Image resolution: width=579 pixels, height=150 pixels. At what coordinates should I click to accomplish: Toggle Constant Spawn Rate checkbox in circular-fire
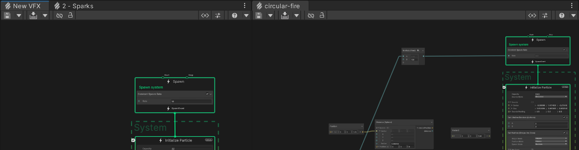564,50
